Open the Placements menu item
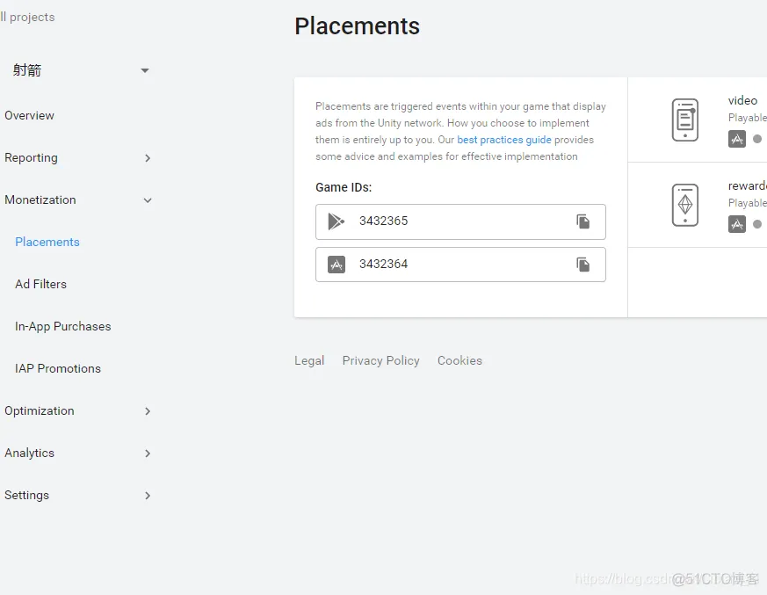767x595 pixels. click(47, 242)
